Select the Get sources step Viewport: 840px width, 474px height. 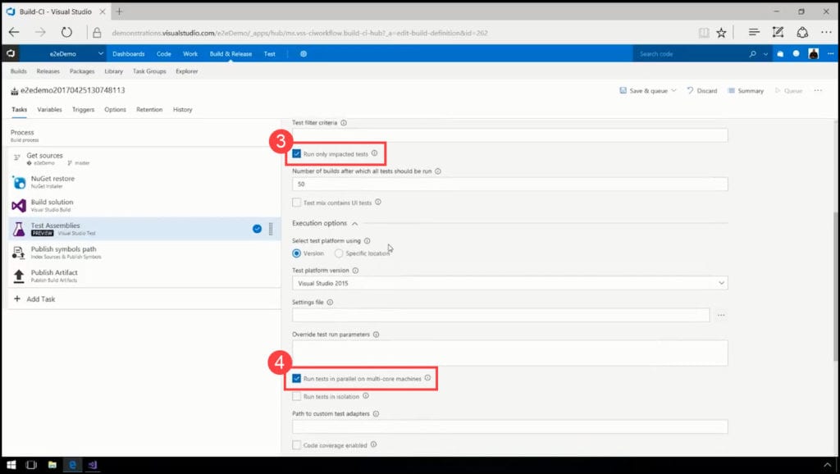click(x=144, y=158)
